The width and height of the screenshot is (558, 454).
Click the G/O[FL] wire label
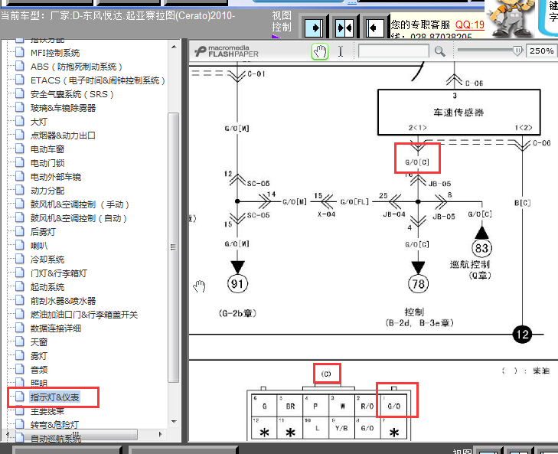(354, 202)
